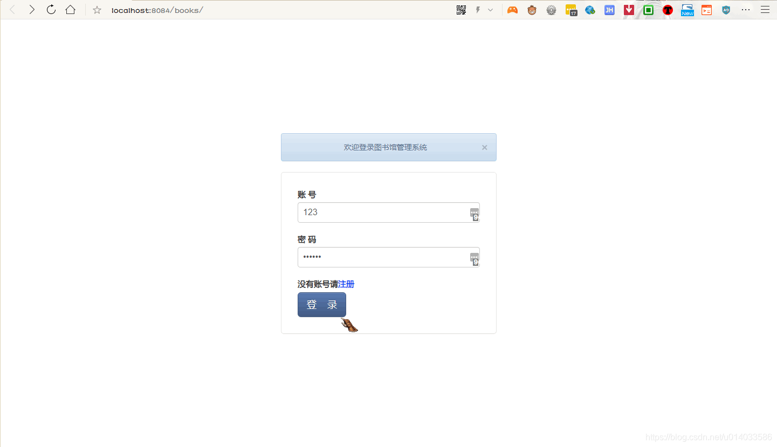Open the red circle T extension icon
Image resolution: width=777 pixels, height=447 pixels.
tap(668, 10)
